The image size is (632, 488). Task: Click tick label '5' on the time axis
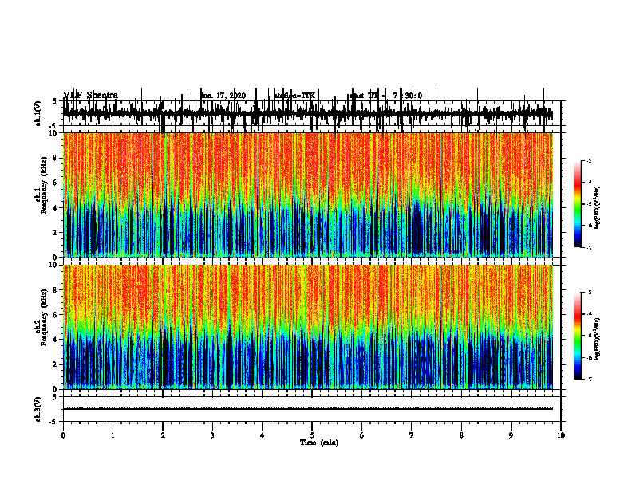tap(312, 435)
